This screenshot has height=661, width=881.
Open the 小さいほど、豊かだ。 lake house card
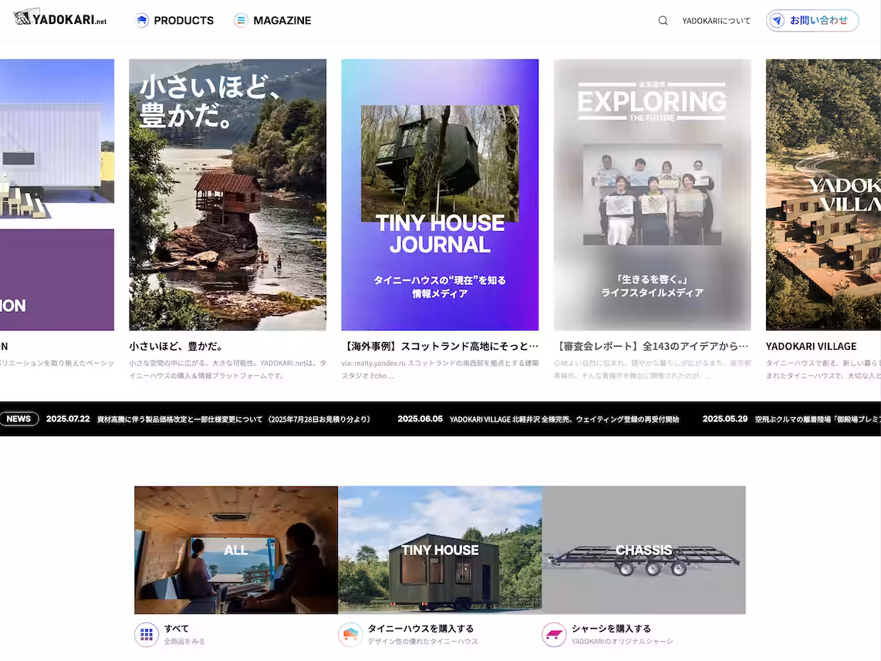click(x=228, y=195)
